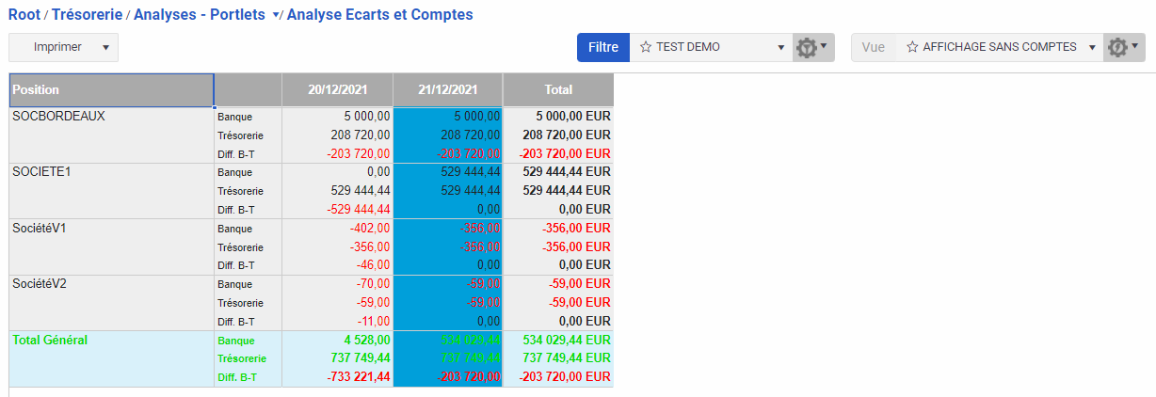Click Analyse Ecarts et Comptes breadcrumb

pos(379,15)
